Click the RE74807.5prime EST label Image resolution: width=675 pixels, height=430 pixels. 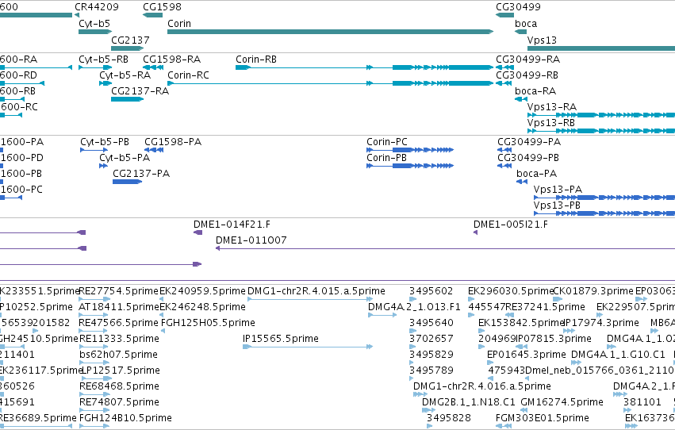pyautogui.click(x=119, y=402)
